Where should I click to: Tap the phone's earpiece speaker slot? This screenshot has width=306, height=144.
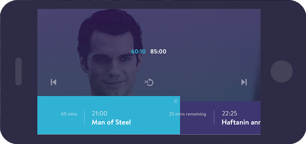pyautogui.click(x=18, y=71)
